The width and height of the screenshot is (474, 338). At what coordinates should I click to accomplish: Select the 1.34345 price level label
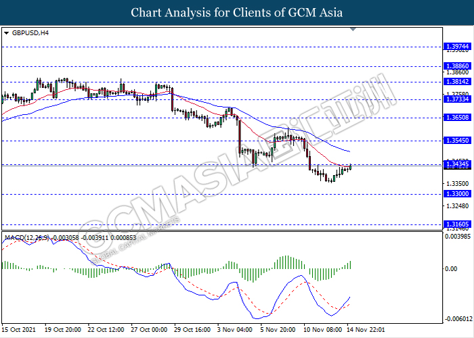pyautogui.click(x=457, y=164)
